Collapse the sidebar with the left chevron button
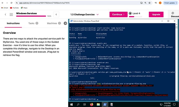The image size is (179, 107). coord(56,15)
